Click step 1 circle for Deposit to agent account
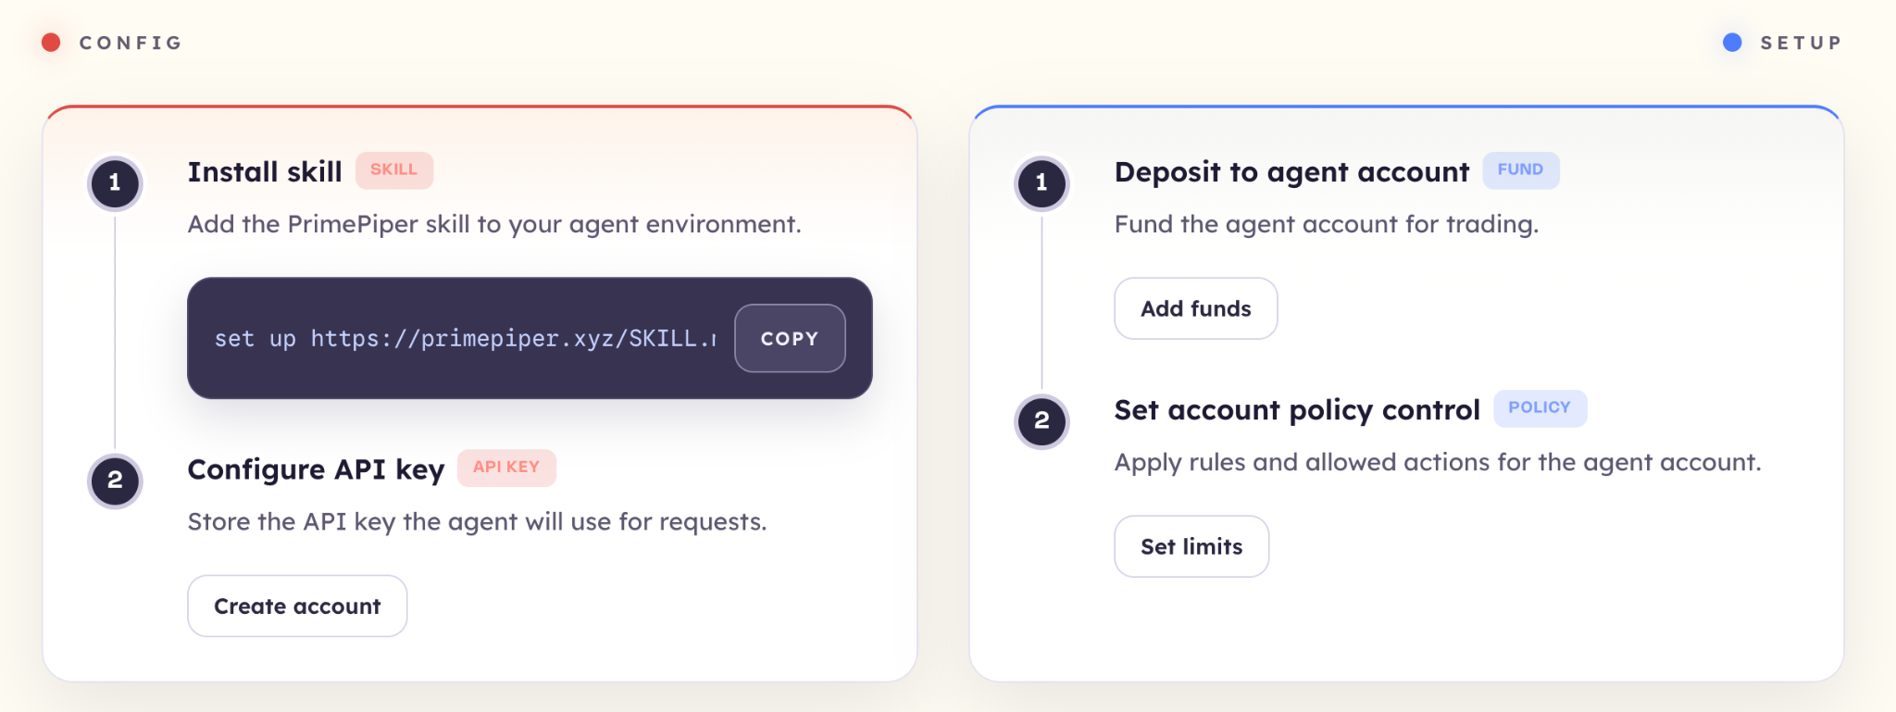This screenshot has height=712, width=1896. point(1042,182)
